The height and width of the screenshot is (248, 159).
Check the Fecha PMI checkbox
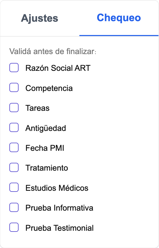click(14, 147)
